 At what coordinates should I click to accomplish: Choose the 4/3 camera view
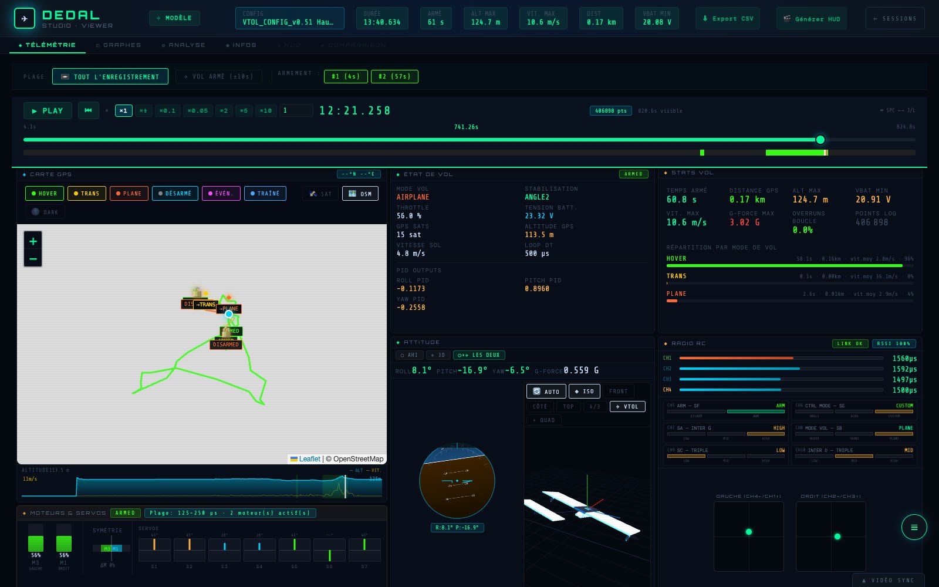pyautogui.click(x=595, y=406)
